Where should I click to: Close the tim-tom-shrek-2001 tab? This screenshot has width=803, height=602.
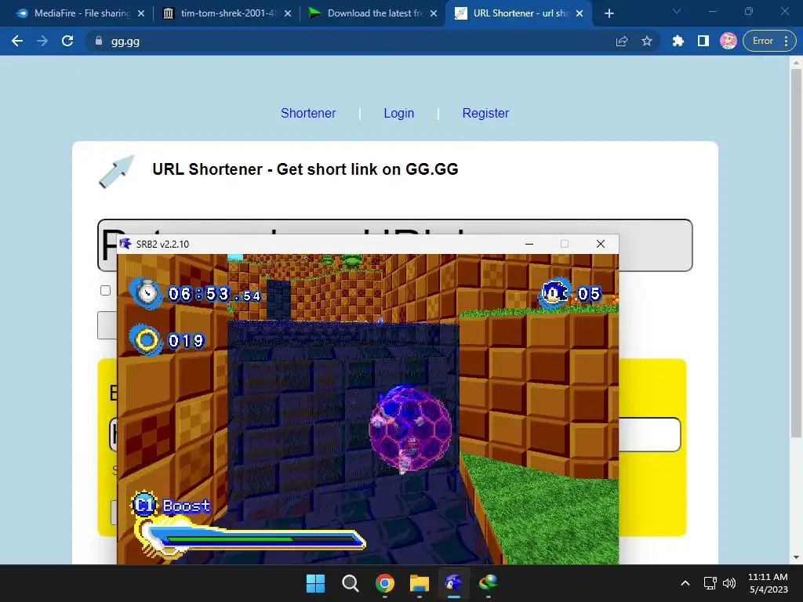[x=288, y=13]
